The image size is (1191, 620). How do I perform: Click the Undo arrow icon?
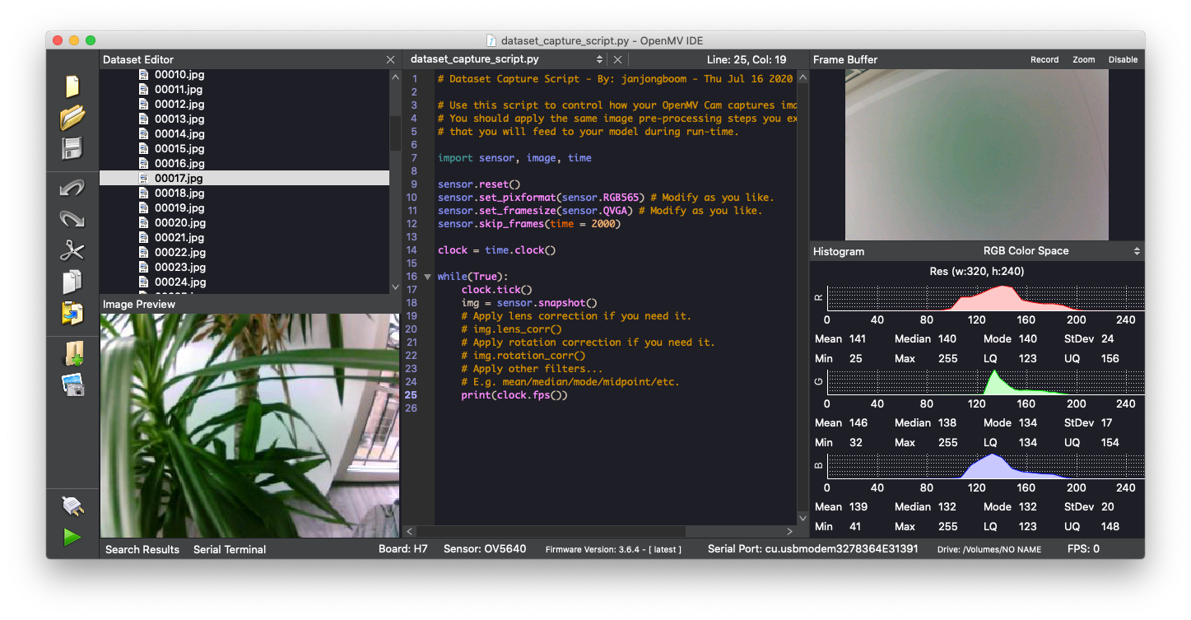click(x=72, y=189)
